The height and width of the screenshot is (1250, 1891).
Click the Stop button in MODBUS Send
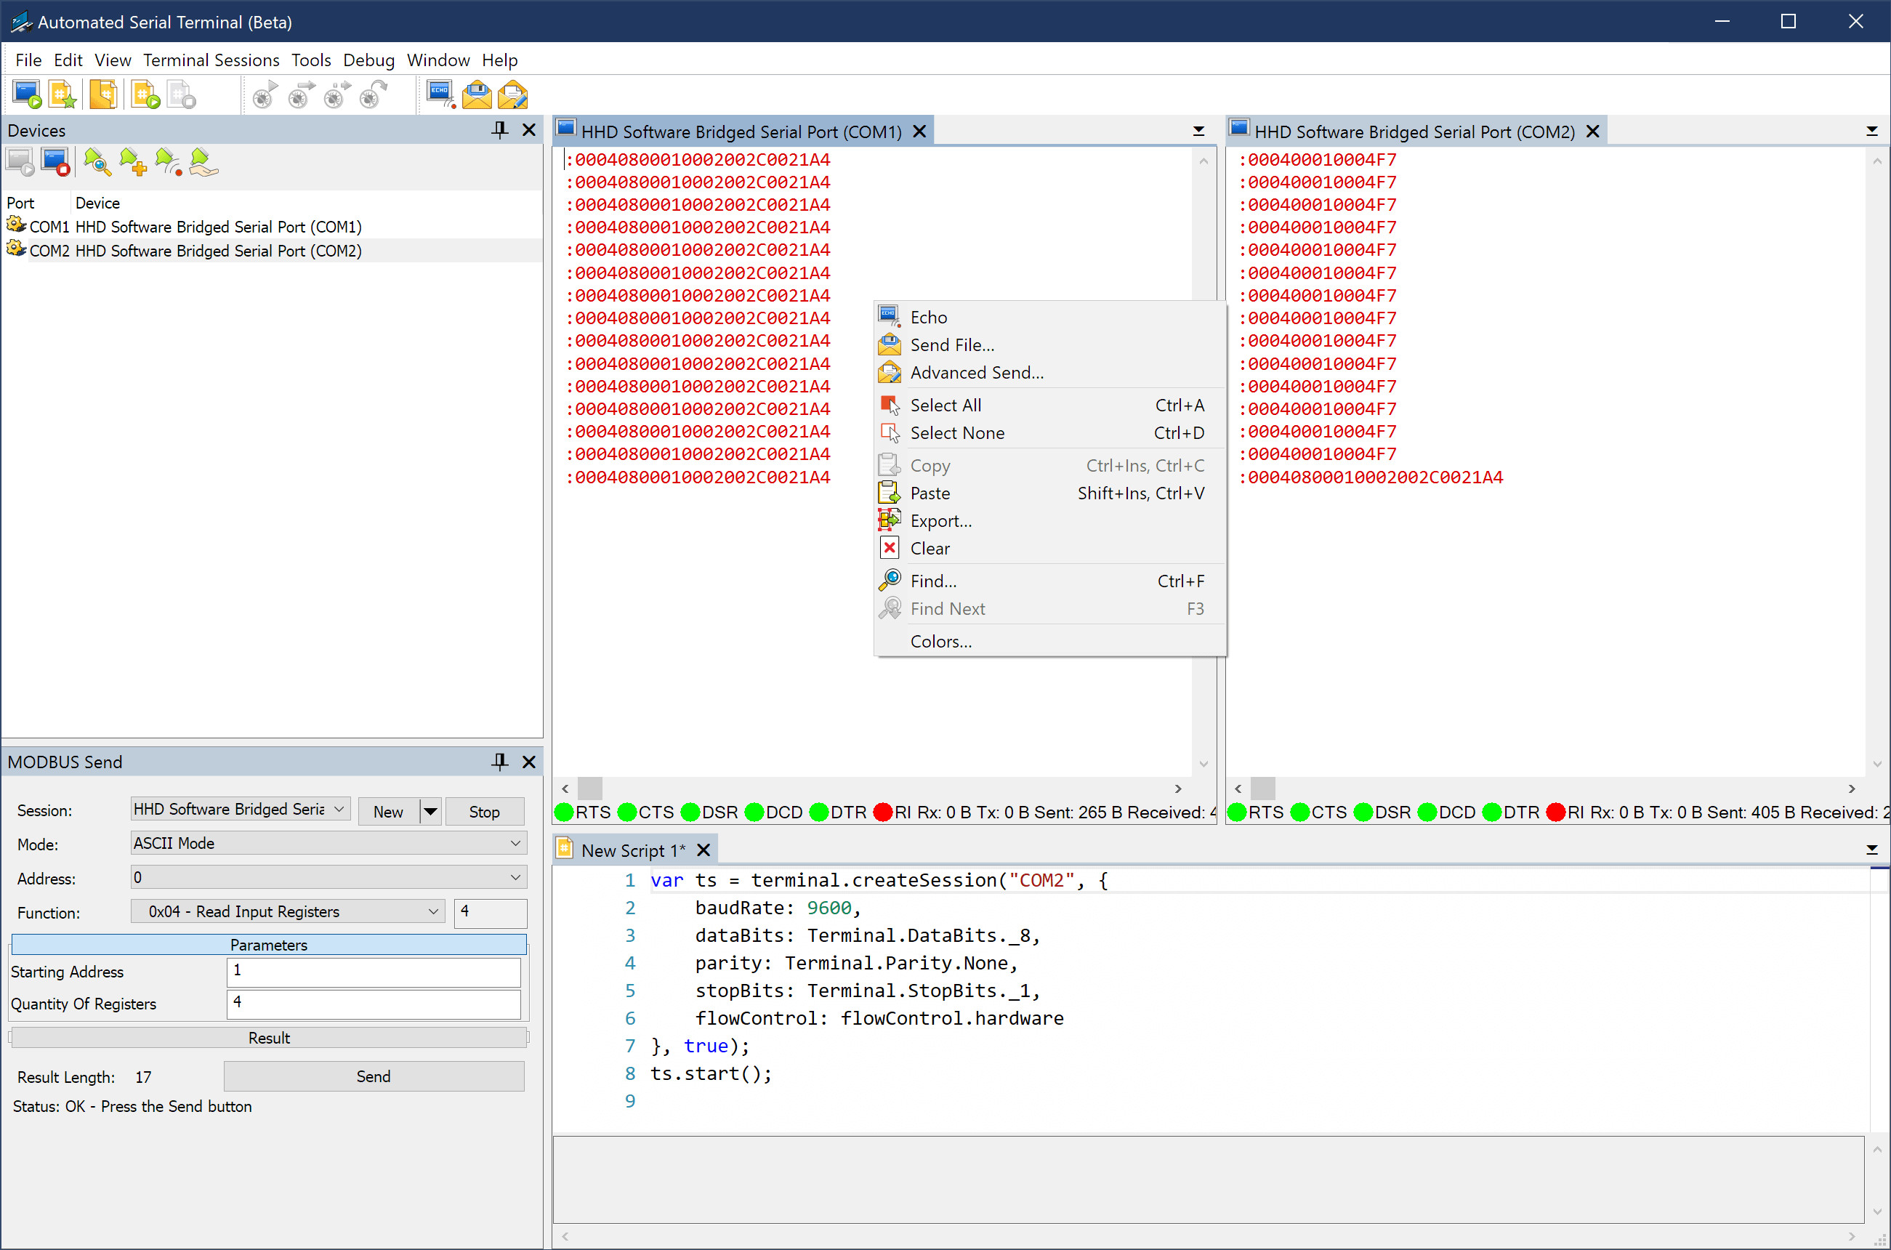click(484, 812)
